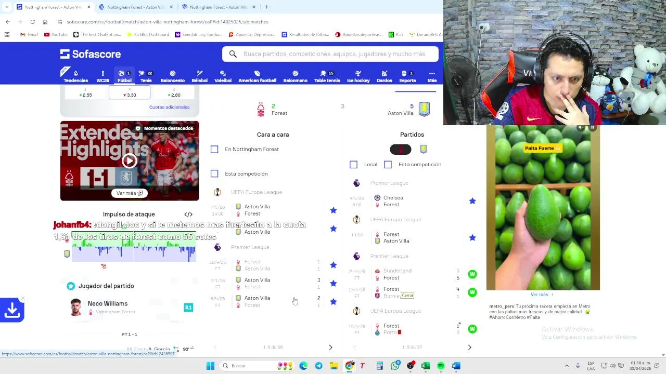Select the 2.80 away win odds
Screen dimensions: 666x374
[x=174, y=92]
